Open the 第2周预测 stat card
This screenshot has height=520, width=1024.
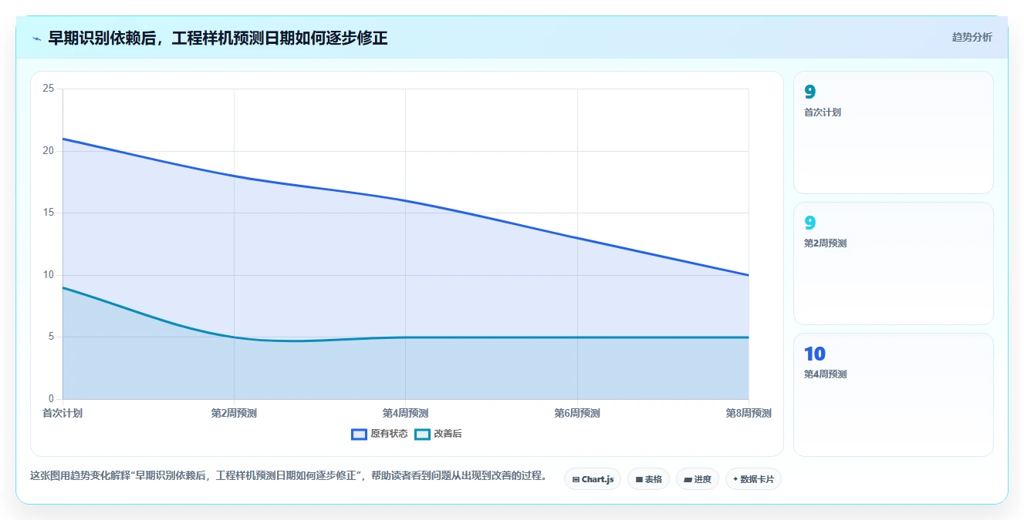pyautogui.click(x=893, y=263)
